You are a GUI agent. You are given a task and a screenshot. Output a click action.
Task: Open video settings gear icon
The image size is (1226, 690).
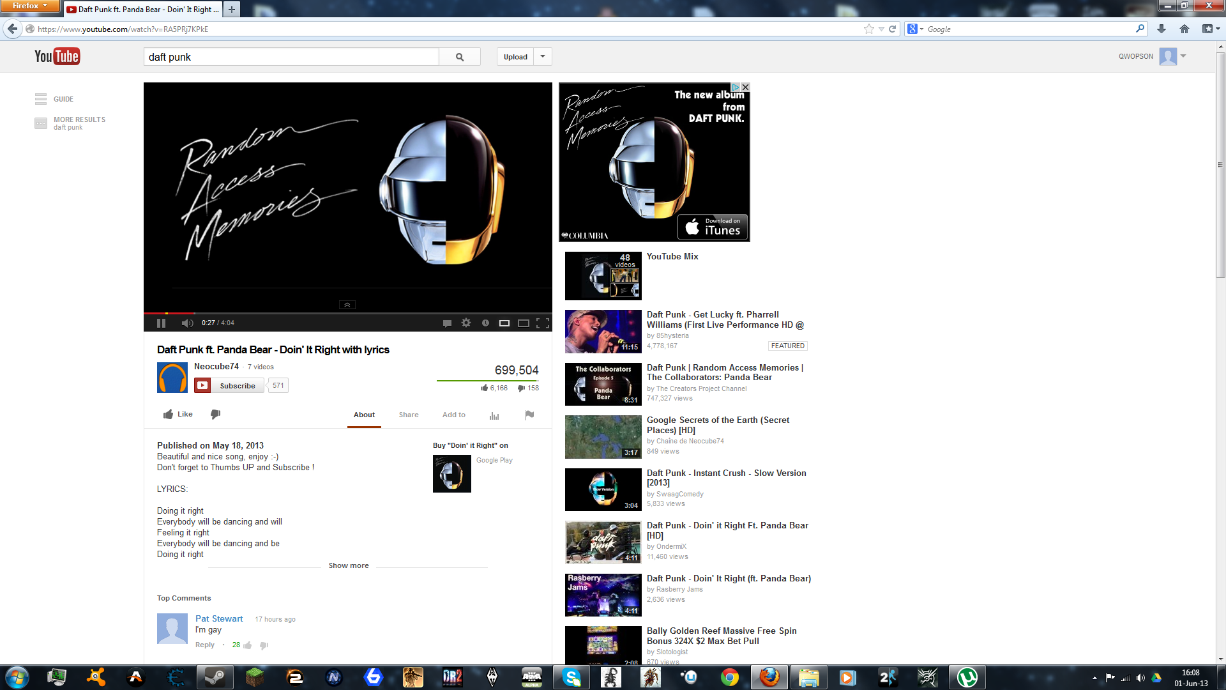coord(466,323)
